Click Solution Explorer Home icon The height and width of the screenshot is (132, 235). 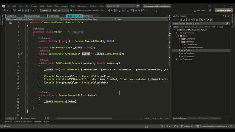click(181, 20)
